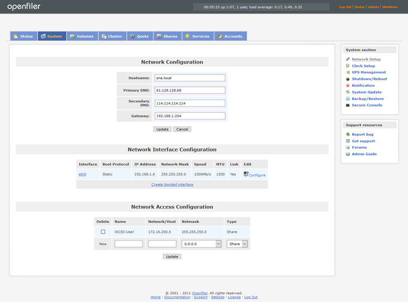
Task: Open System Update sidebar link
Action: (x=367, y=92)
